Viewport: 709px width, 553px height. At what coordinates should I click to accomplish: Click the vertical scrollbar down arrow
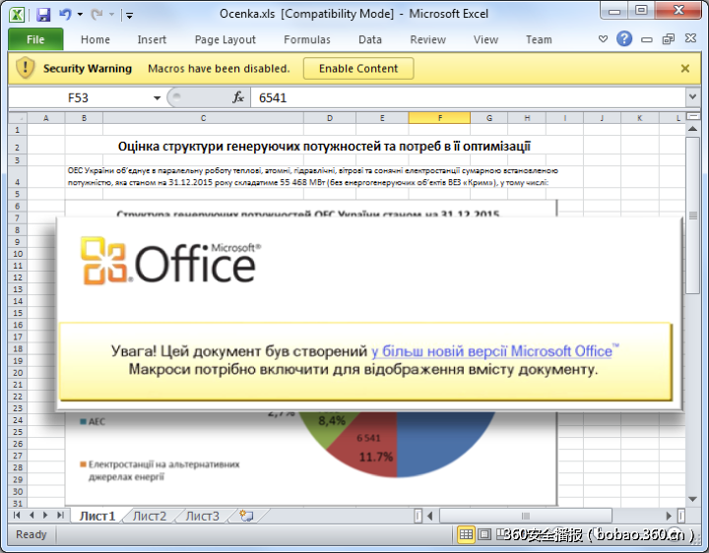(692, 499)
